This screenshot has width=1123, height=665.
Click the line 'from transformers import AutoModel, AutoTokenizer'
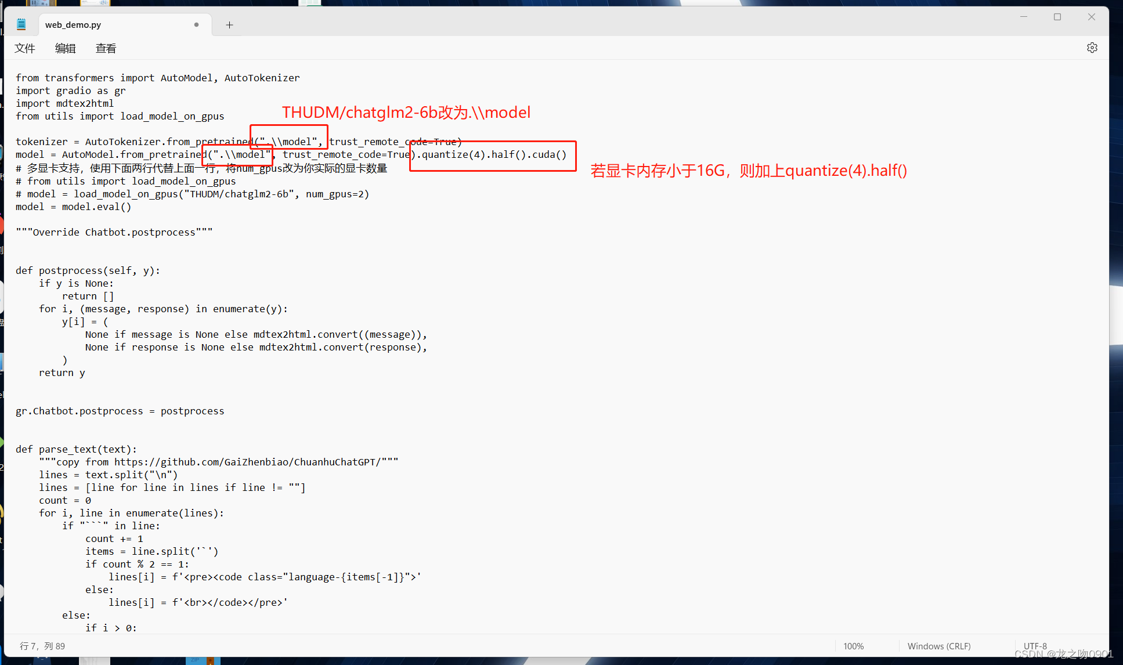[x=157, y=78]
